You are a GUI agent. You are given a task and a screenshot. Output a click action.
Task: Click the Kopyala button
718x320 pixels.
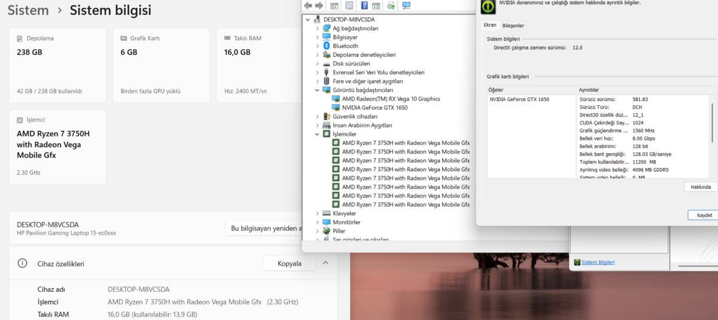[290, 263]
